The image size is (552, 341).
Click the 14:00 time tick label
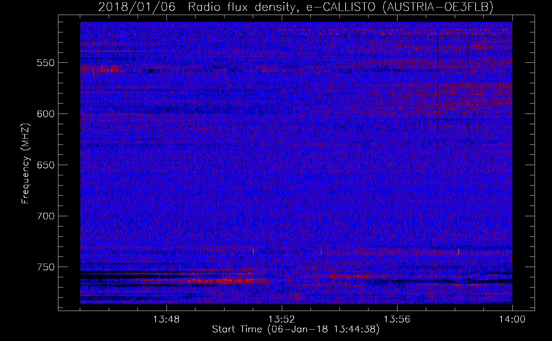(512, 320)
